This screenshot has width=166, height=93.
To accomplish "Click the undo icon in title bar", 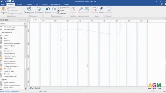I will coord(2,1).
